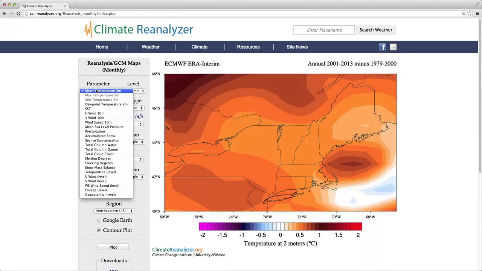Bookmark page with star icon

(x=470, y=14)
